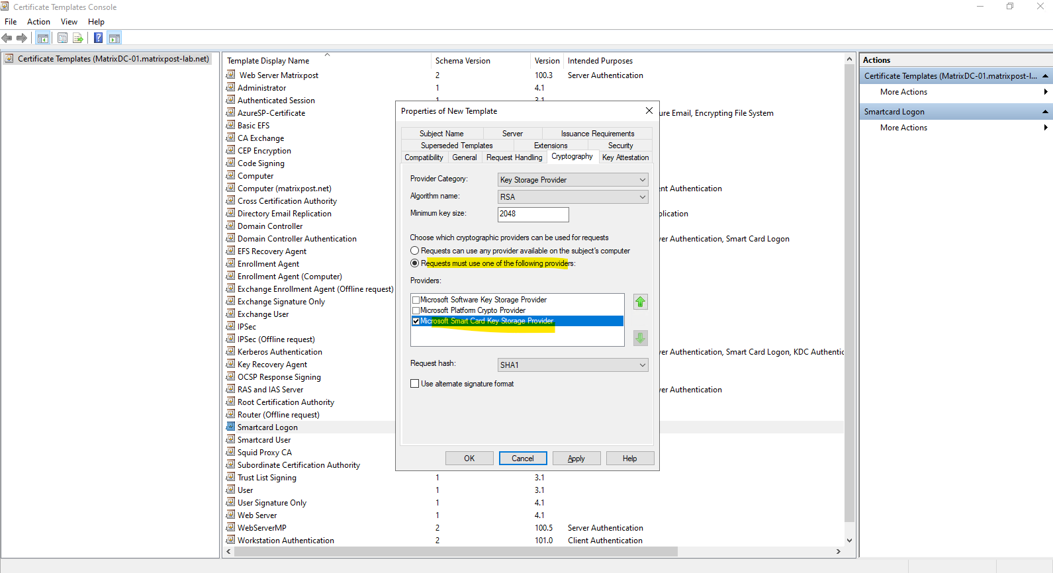This screenshot has height=573, width=1053.
Task: Click the greyed-out down arrow for providers
Action: pyautogui.click(x=641, y=338)
